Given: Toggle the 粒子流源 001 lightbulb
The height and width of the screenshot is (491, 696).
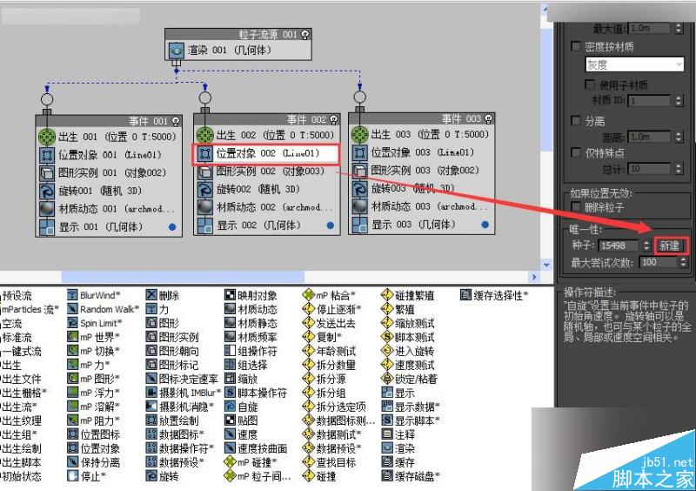Looking at the screenshot, I should tap(305, 35).
